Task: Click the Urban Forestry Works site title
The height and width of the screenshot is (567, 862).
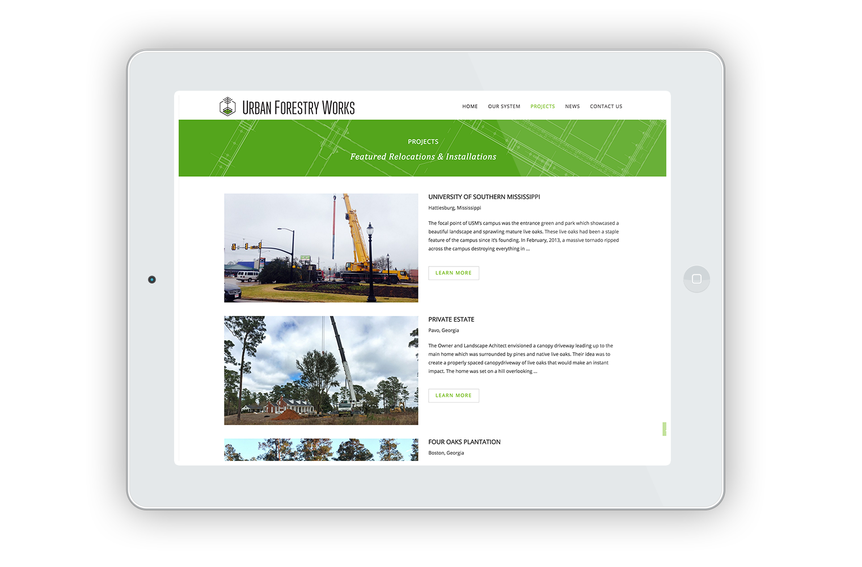Action: [x=298, y=108]
